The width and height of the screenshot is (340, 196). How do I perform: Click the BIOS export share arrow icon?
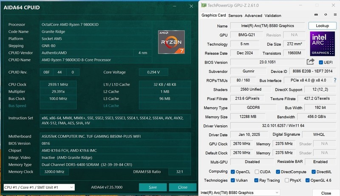point(311,62)
